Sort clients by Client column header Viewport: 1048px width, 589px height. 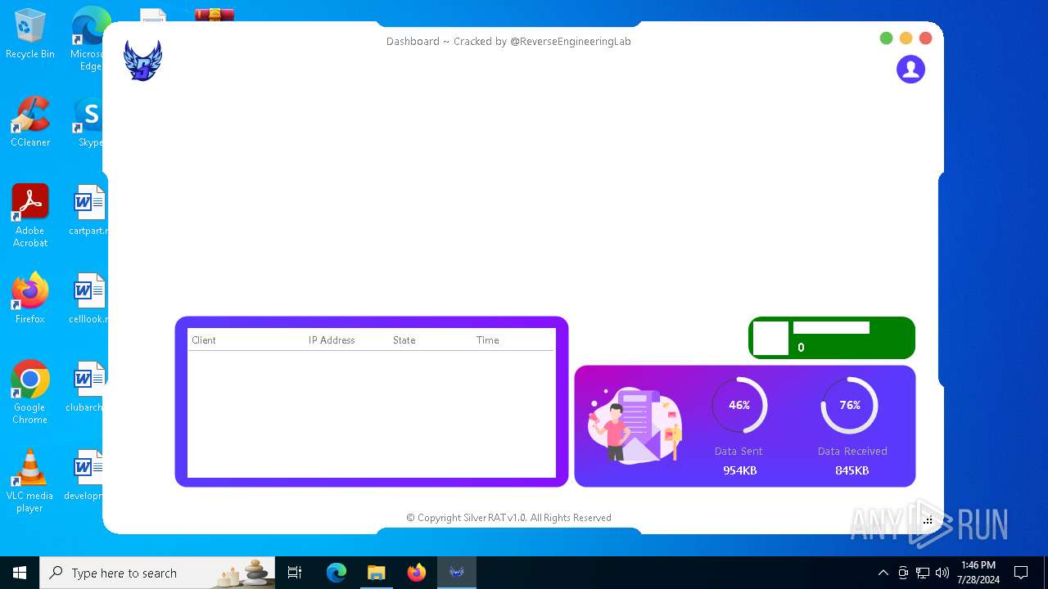pos(204,340)
